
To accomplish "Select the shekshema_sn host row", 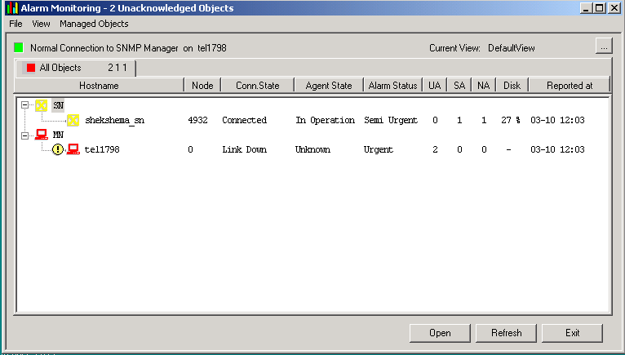I will (114, 120).
